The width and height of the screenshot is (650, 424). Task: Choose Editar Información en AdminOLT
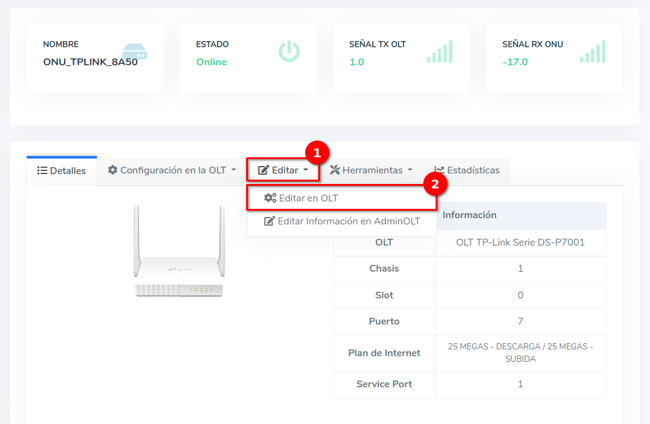click(x=349, y=221)
